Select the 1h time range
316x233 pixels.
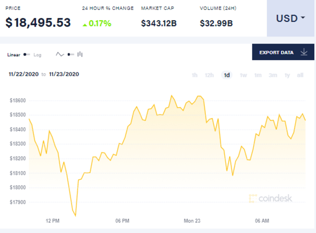pyautogui.click(x=195, y=75)
